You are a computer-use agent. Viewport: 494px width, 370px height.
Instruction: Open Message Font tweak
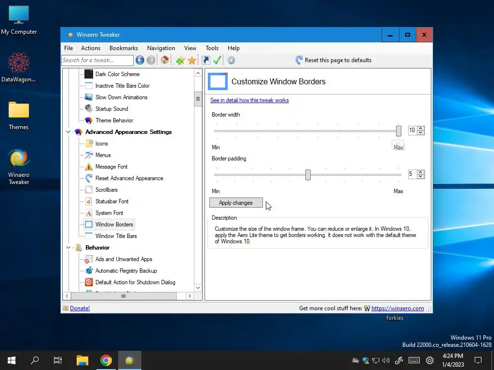coord(111,167)
